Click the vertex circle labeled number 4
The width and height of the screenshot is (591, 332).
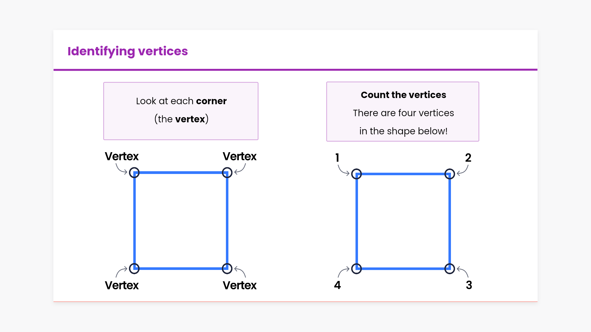356,269
